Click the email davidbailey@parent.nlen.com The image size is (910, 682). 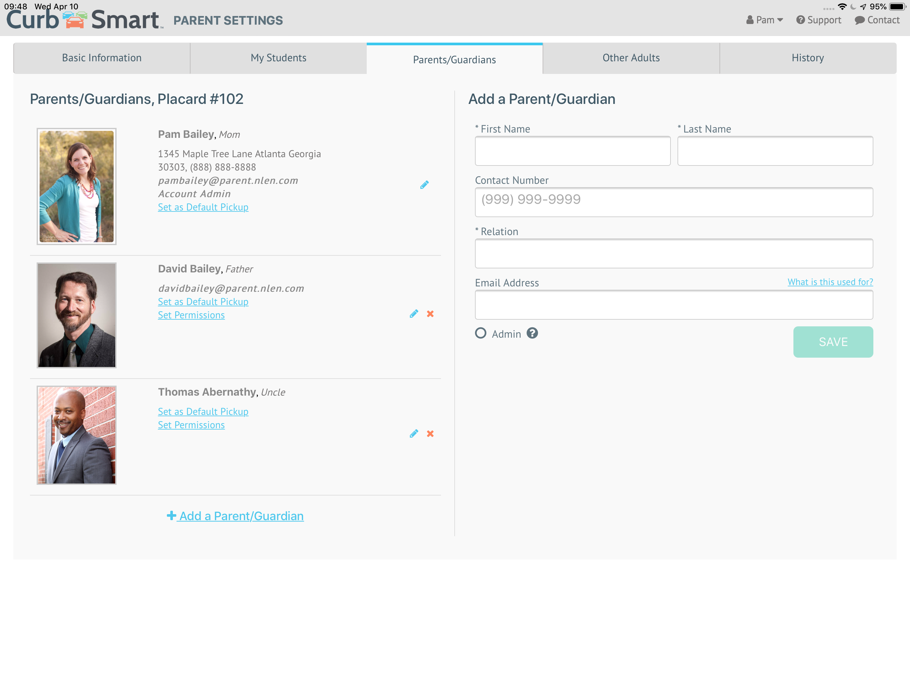click(x=231, y=288)
